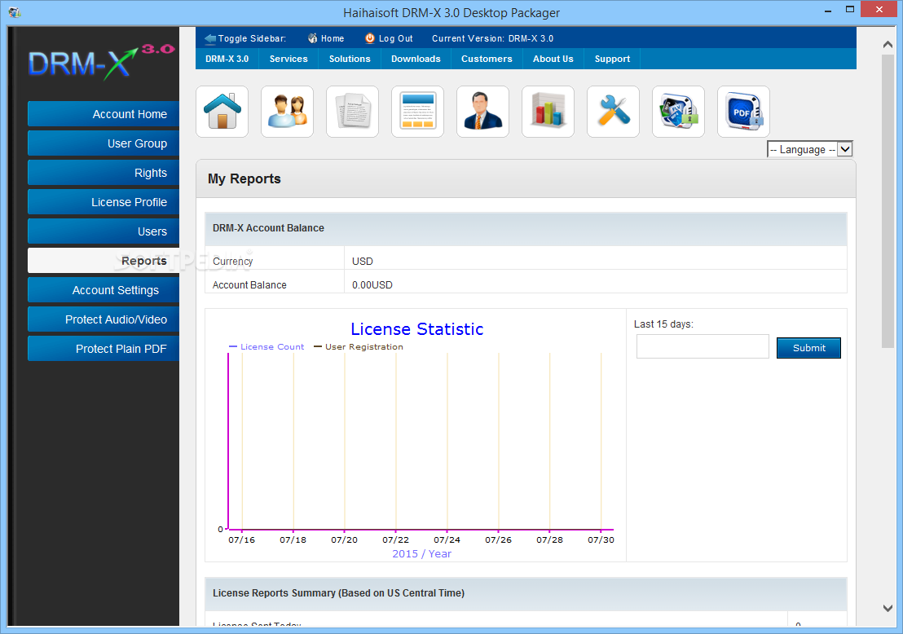Open the DRM-X 3.0 menu
The width and height of the screenshot is (903, 634).
pos(227,59)
